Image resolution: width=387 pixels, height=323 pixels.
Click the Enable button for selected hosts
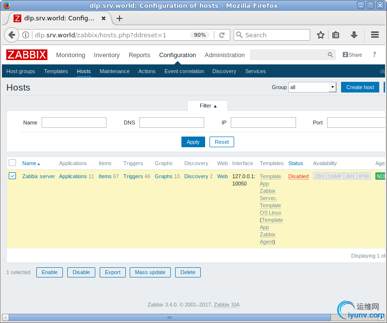pos(49,272)
